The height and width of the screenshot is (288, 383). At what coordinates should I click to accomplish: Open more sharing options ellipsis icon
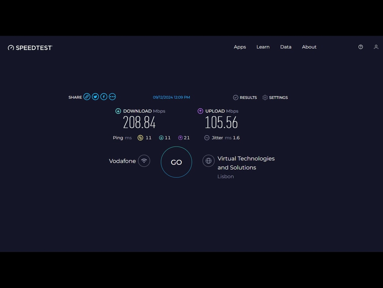(112, 97)
